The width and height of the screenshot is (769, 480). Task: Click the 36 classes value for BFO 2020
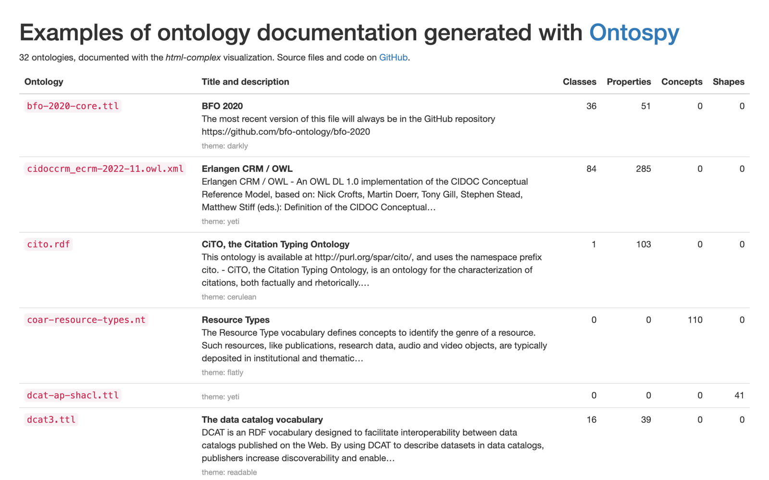click(591, 106)
